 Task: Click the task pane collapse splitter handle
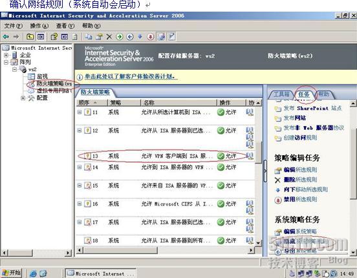pyautogui.click(x=265, y=171)
